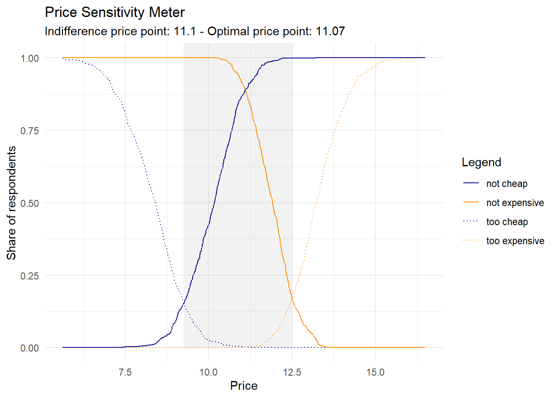557x398 pixels.
Task: Click the dotted orange "too expensive" legend line
Action: coord(471,240)
